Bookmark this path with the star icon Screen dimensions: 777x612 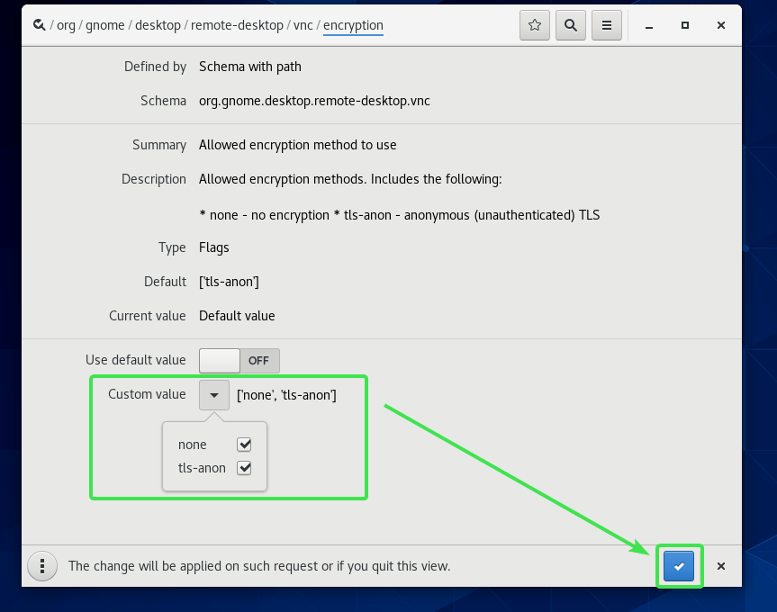535,26
